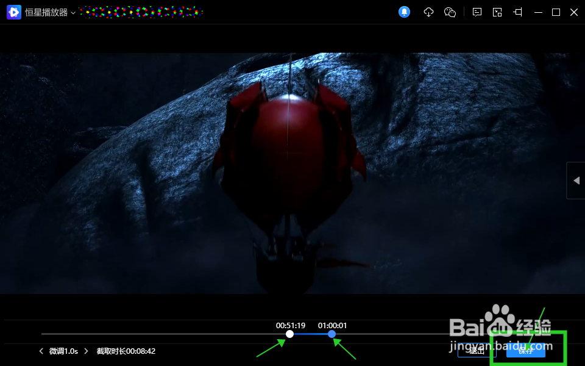585x366 pixels.
Task: Maximize the player window
Action: 556,12
